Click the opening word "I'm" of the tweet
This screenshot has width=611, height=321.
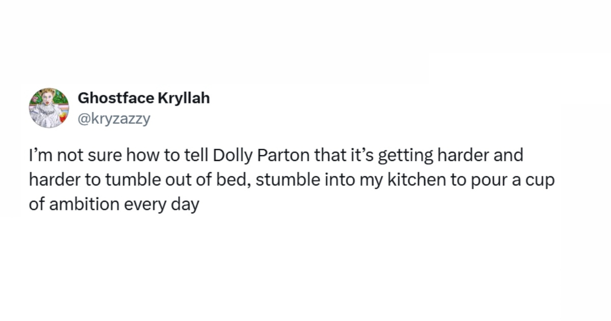pos(39,155)
